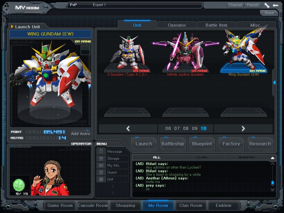Click the chat scroll-to-bottom arrow
This screenshot has width=284, height=213.
[x=272, y=189]
